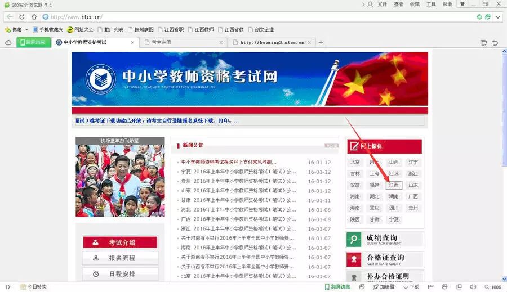
Task: Open the 山东 2016年上半年 exam notice
Action: [x=239, y=191]
